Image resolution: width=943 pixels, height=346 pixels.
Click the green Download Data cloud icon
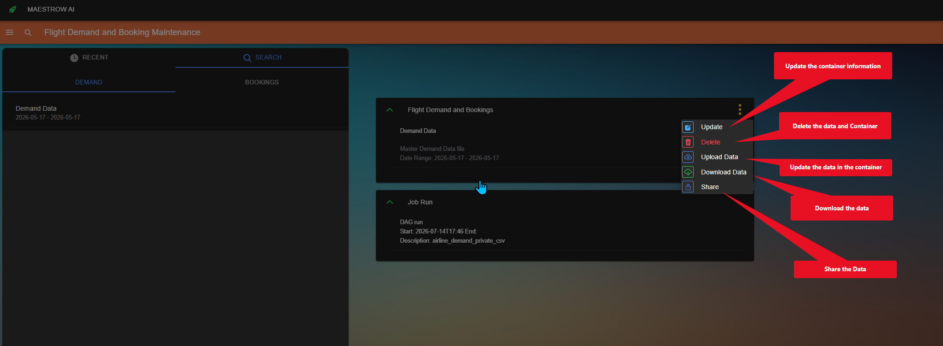pos(688,172)
